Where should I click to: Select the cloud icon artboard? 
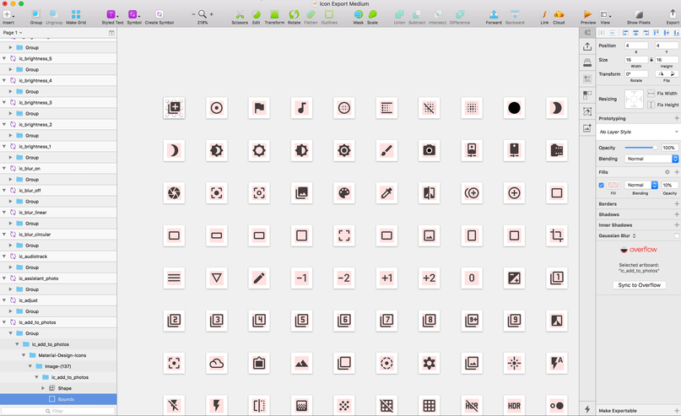point(217,364)
